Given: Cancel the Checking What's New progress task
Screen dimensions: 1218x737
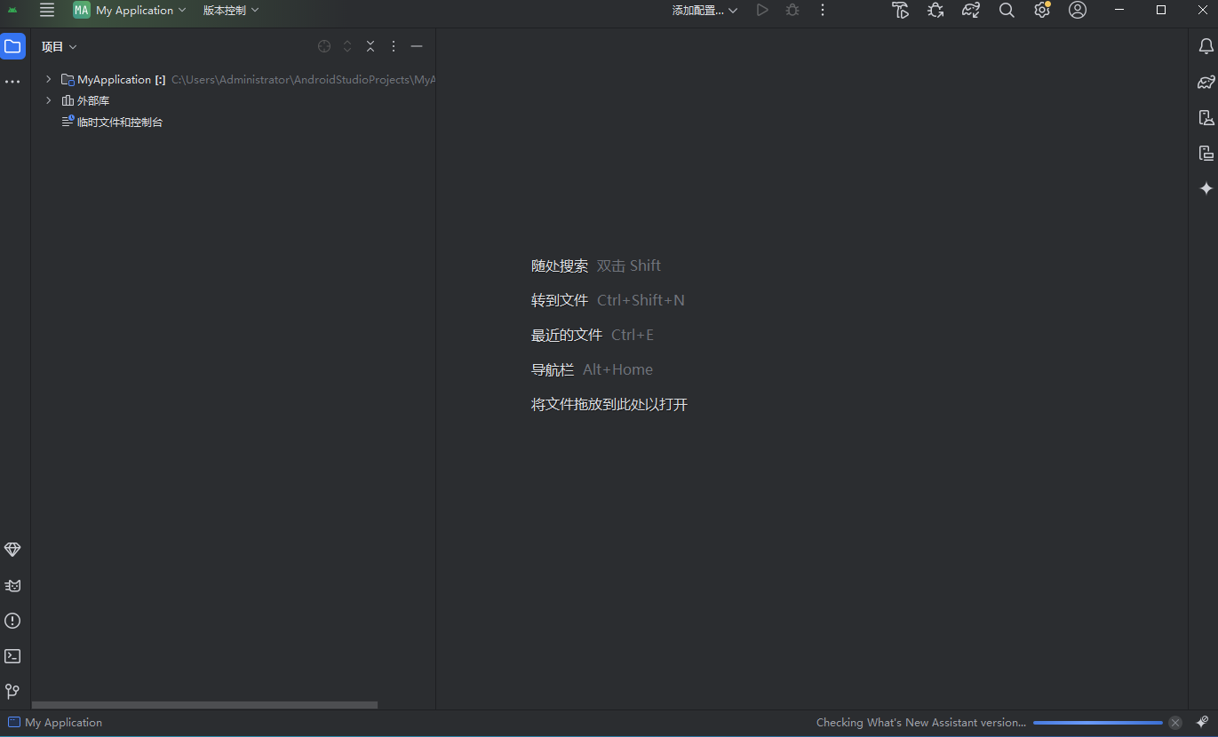Looking at the screenshot, I should 1175,723.
